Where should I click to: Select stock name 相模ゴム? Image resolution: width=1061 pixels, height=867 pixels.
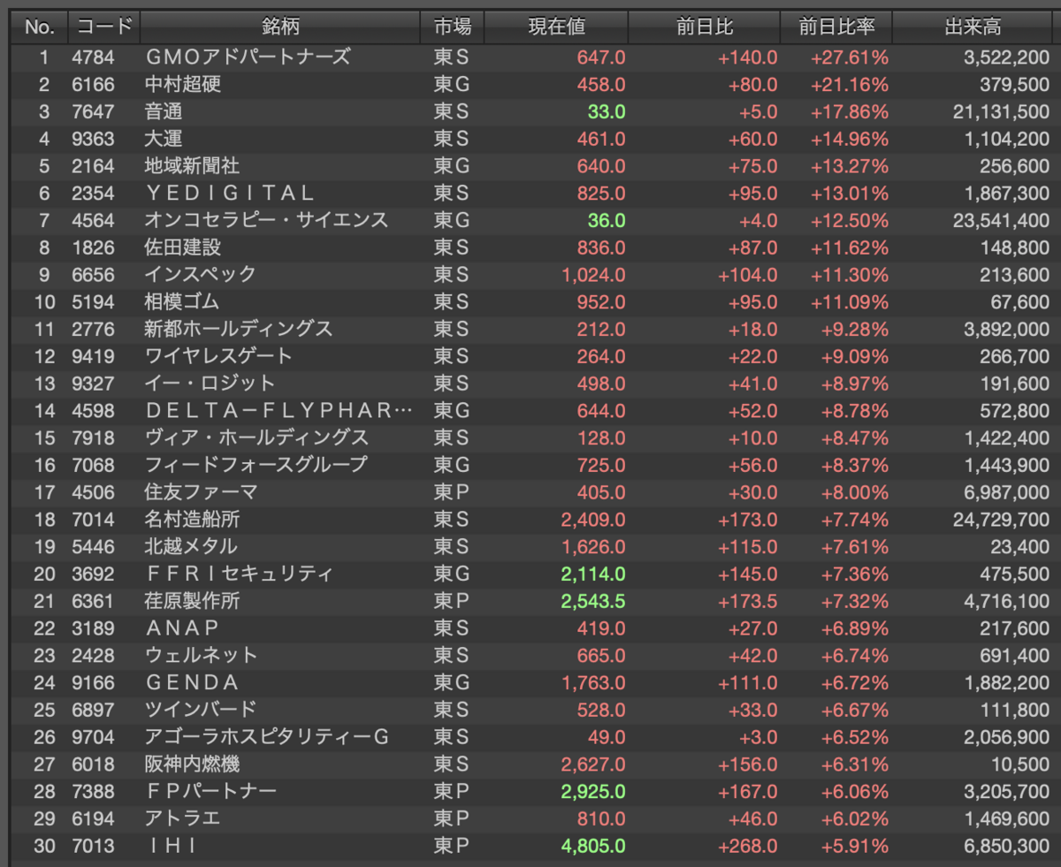click(182, 302)
